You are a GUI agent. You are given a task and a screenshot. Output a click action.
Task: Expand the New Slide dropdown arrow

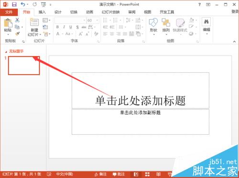coord(40,35)
